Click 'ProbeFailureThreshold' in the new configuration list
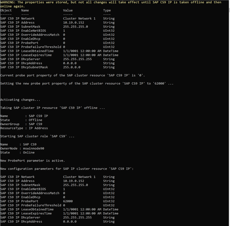The width and height of the screenshot is (230, 226). pos(41,205)
